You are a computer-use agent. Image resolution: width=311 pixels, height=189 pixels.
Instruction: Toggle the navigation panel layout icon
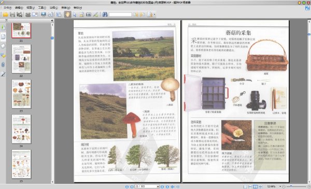click(x=59, y=14)
